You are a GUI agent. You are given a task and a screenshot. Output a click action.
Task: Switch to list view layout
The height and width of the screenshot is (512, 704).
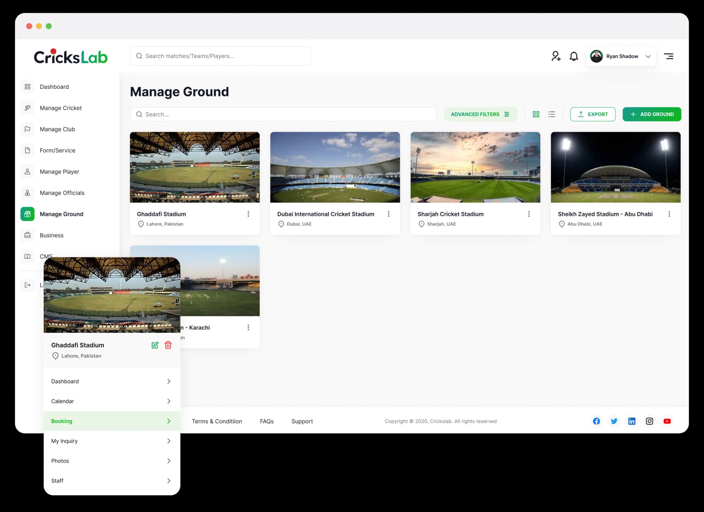tap(551, 114)
